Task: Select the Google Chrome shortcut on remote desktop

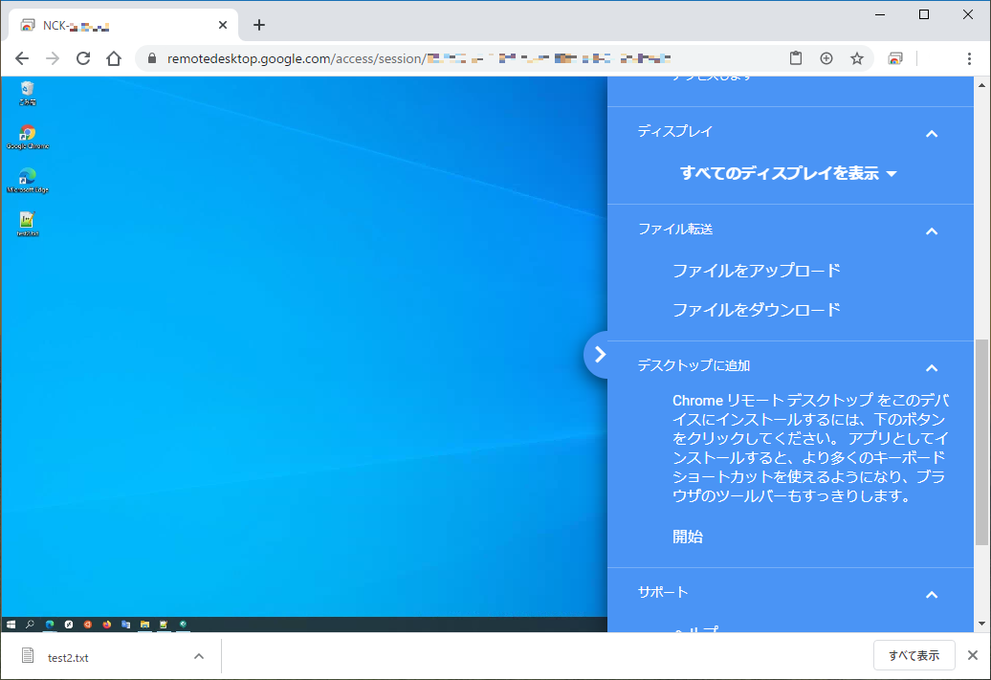Action: coord(27,137)
